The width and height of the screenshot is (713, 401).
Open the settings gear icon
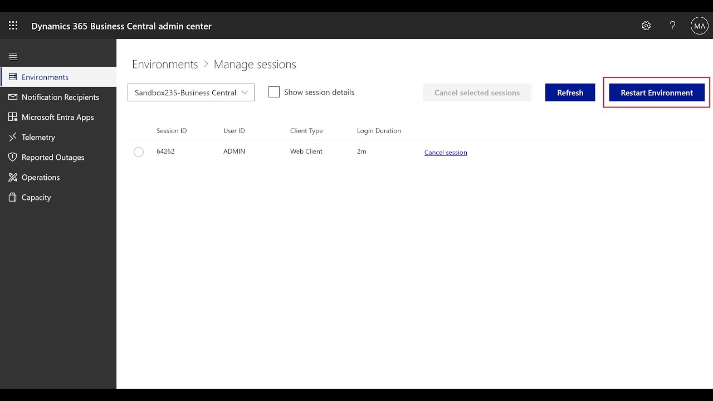pos(646,26)
